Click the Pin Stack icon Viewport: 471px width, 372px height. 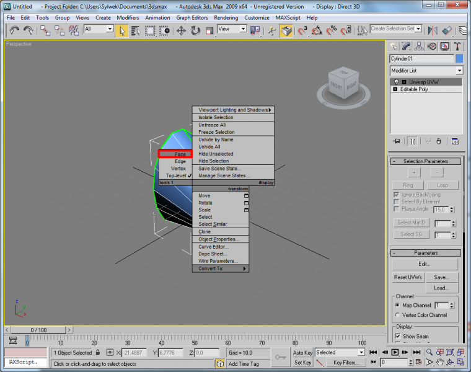pos(397,141)
